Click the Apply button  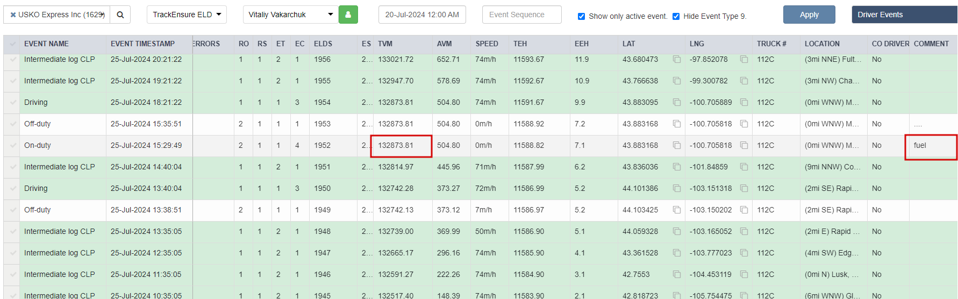tap(809, 15)
